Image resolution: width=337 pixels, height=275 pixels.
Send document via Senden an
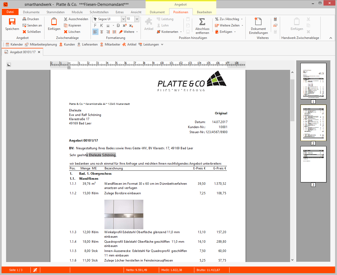pos(32,25)
